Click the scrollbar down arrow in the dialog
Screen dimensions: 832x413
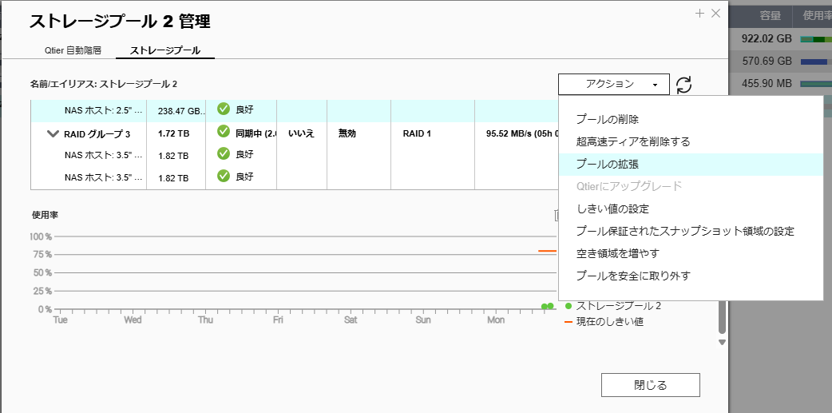click(722, 342)
